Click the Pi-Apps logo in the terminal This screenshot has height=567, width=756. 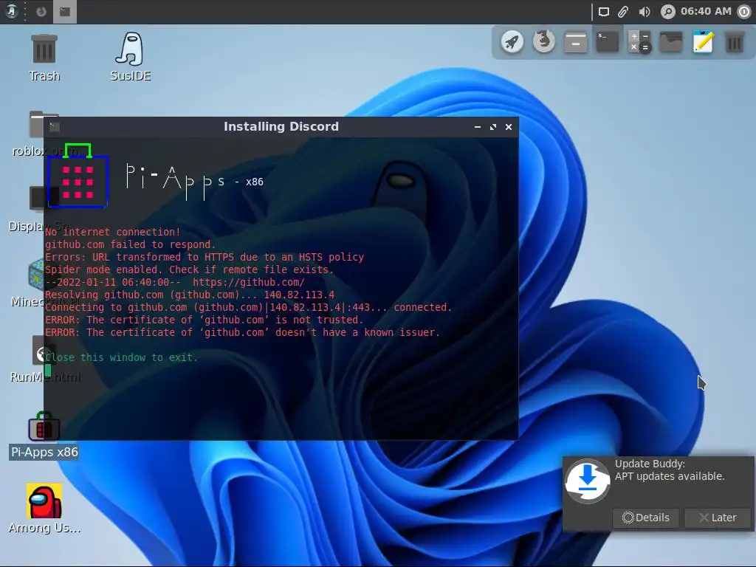click(x=78, y=176)
